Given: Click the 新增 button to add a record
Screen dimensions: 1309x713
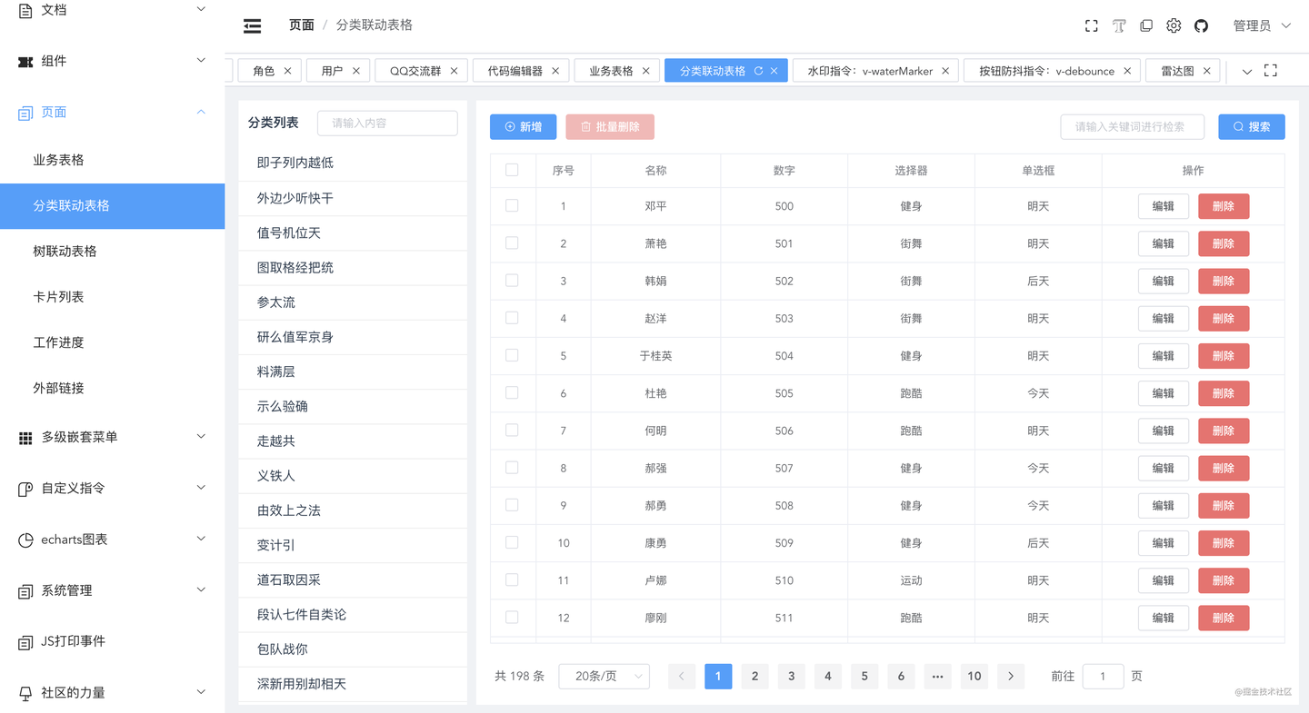Looking at the screenshot, I should click(x=523, y=126).
